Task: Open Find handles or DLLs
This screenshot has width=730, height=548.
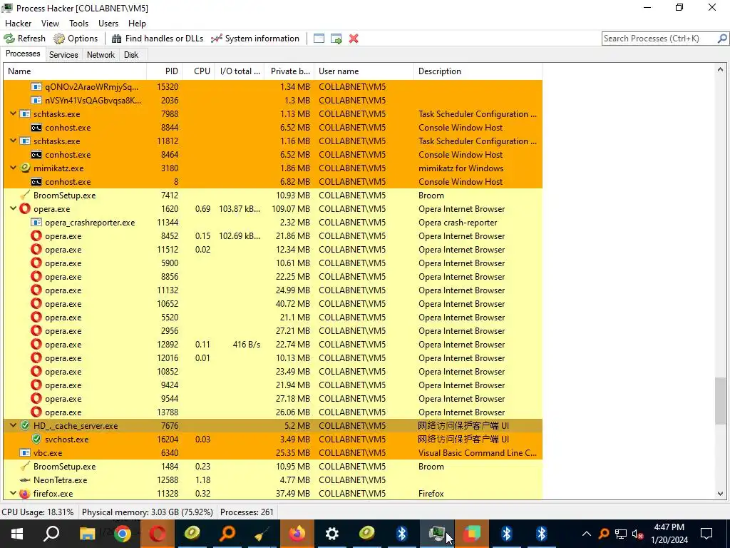Action: coord(158,39)
